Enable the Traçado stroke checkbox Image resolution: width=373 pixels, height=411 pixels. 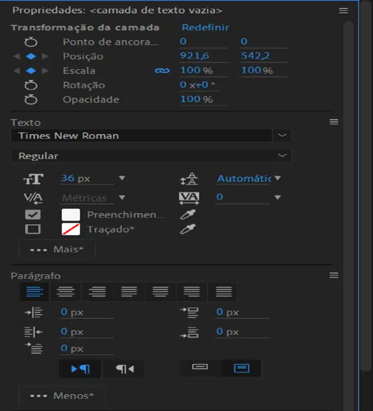[32, 230]
